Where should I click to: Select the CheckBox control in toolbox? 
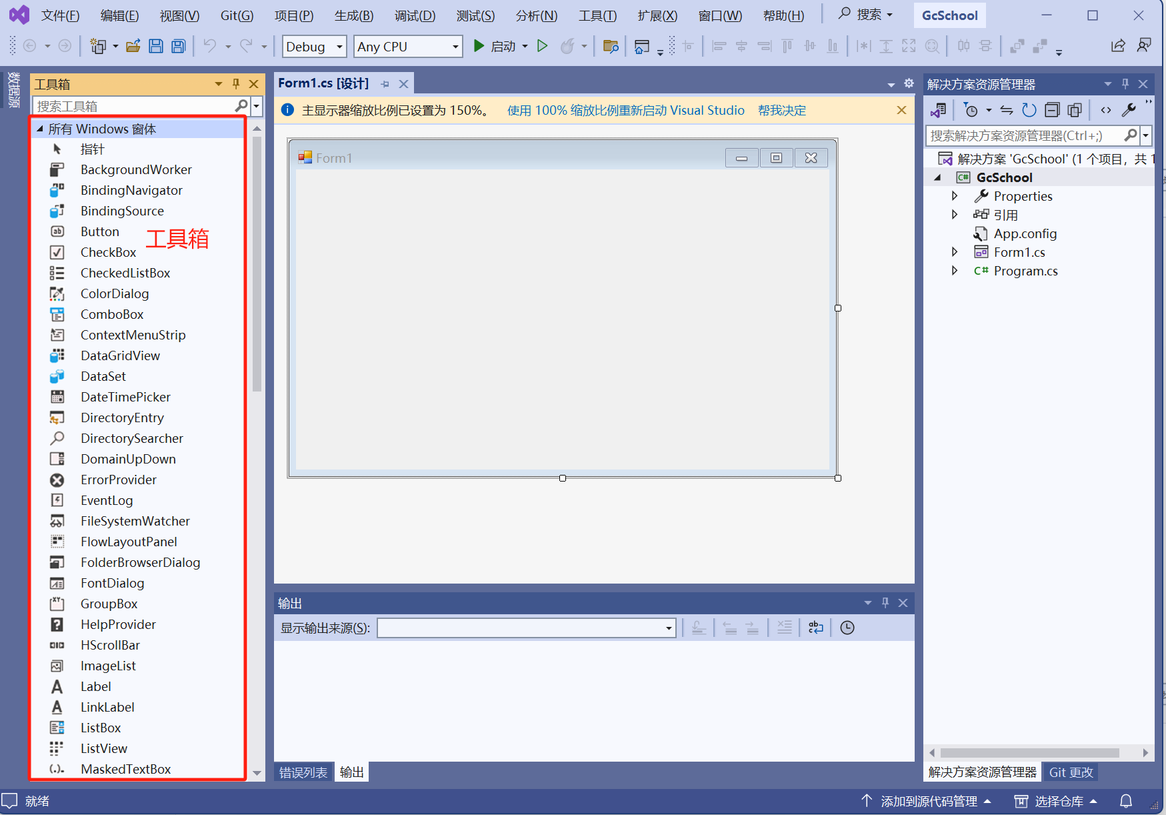pyautogui.click(x=108, y=252)
